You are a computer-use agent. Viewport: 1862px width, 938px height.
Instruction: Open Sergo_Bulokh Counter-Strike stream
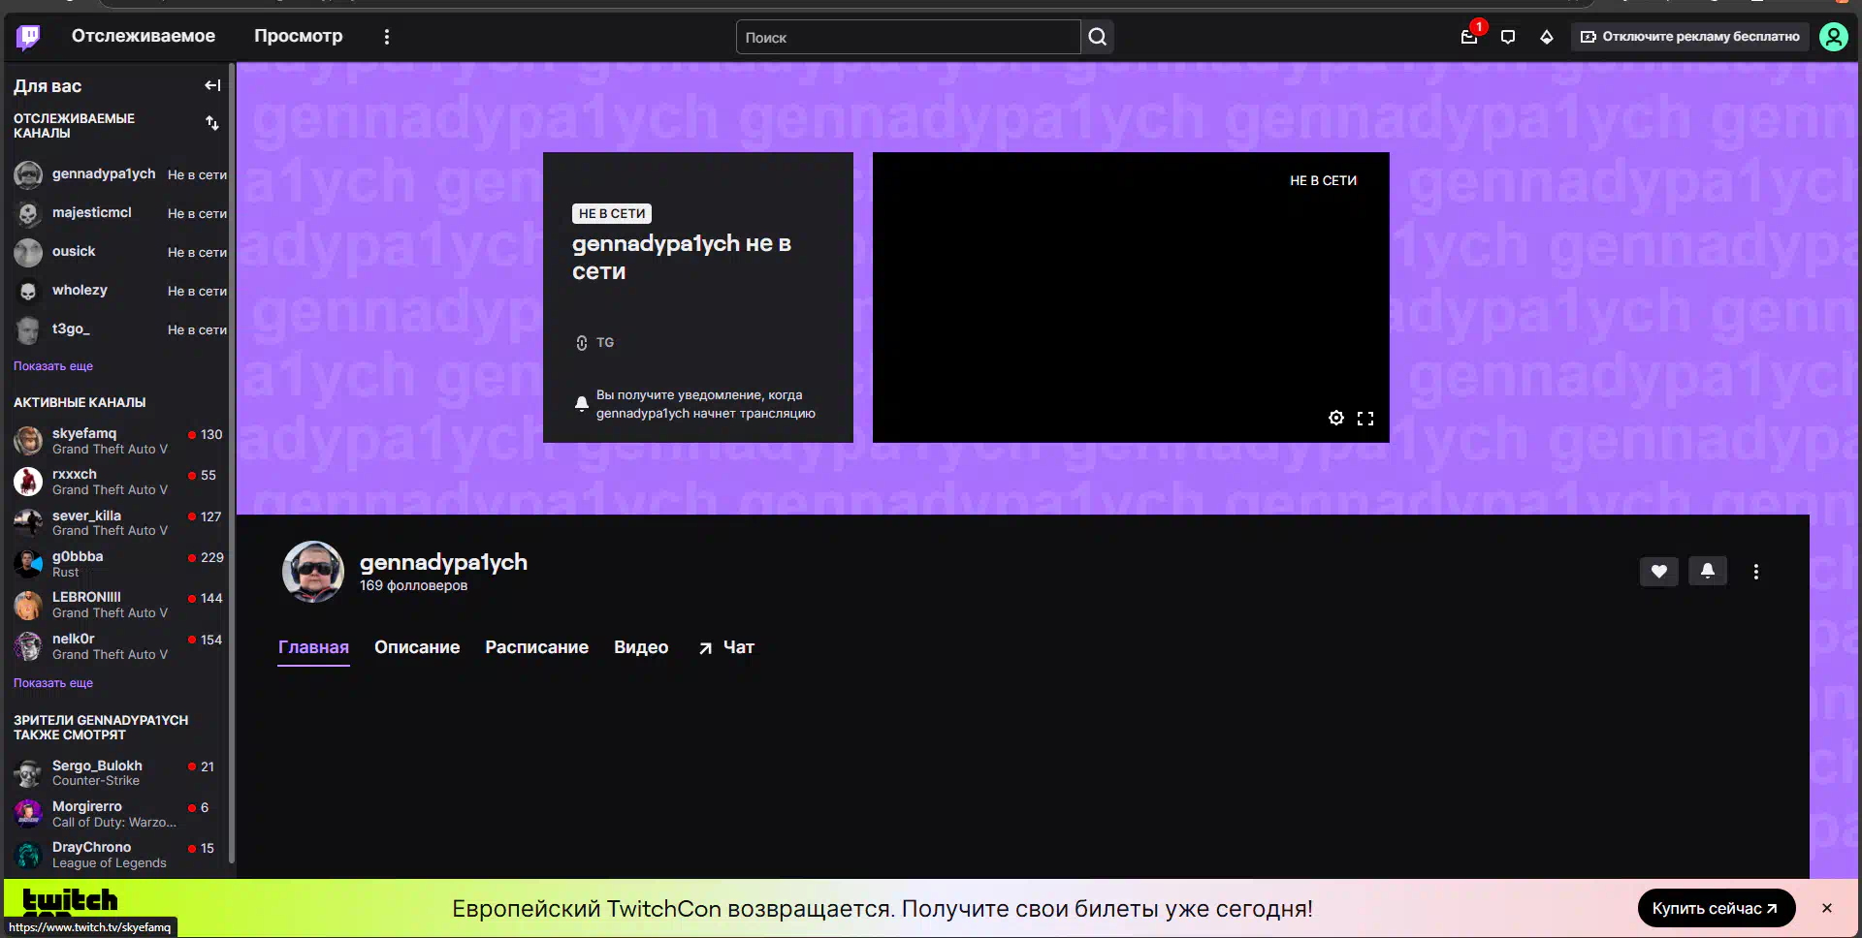click(x=119, y=773)
